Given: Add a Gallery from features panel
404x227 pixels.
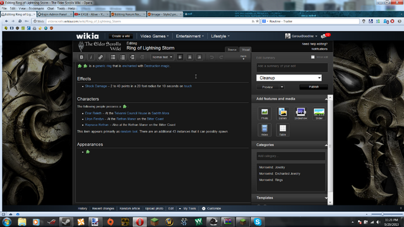Looking at the screenshot, I should (x=283, y=113).
